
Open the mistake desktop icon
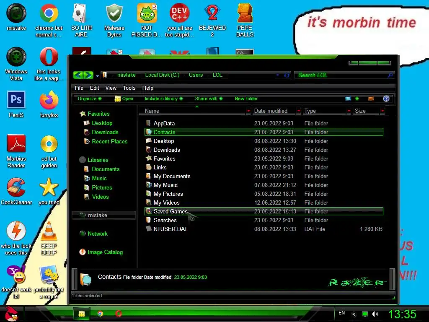point(16,17)
